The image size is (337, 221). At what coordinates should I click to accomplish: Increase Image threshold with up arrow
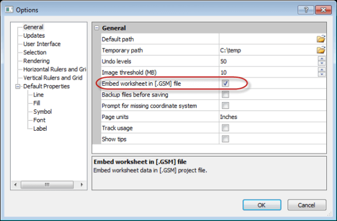tap(322, 70)
